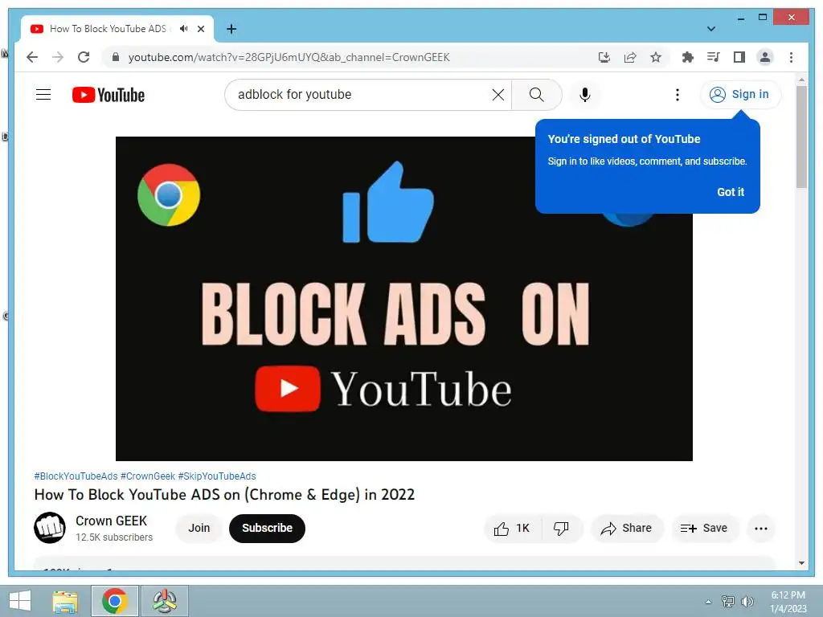Viewport: 823px width, 617px height.
Task: Open the volume tray icon
Action: (747, 601)
